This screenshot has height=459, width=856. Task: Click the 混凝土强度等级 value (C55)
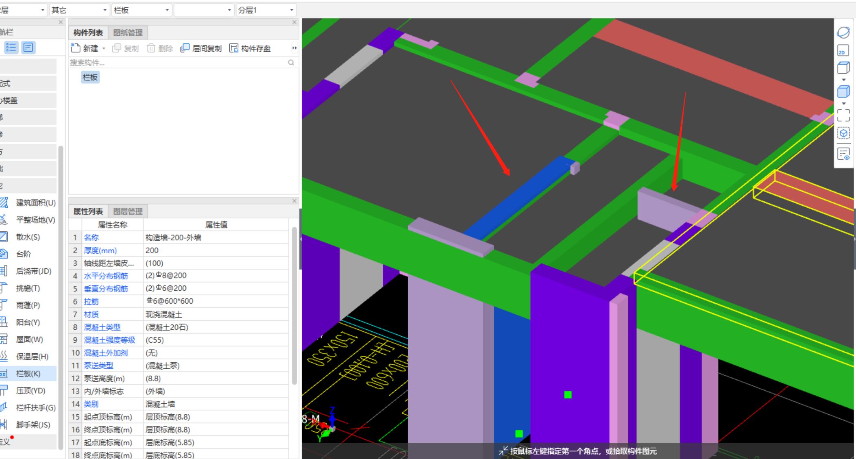click(216, 340)
